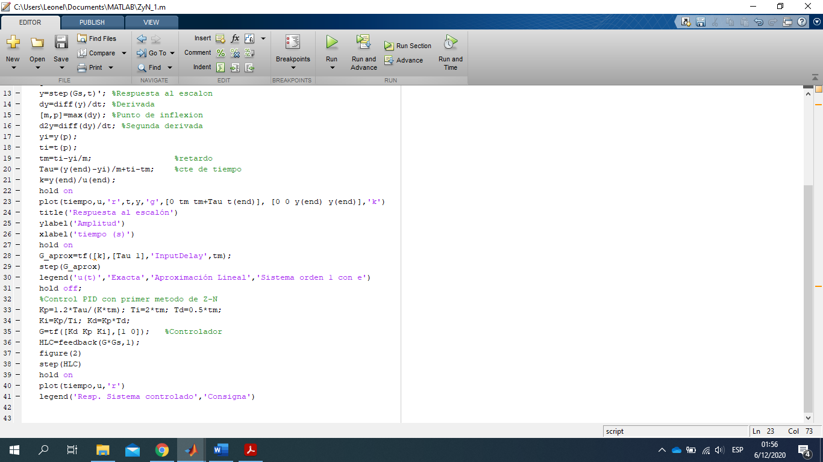823x462 pixels.
Task: Click the Advance button
Action: click(x=404, y=60)
